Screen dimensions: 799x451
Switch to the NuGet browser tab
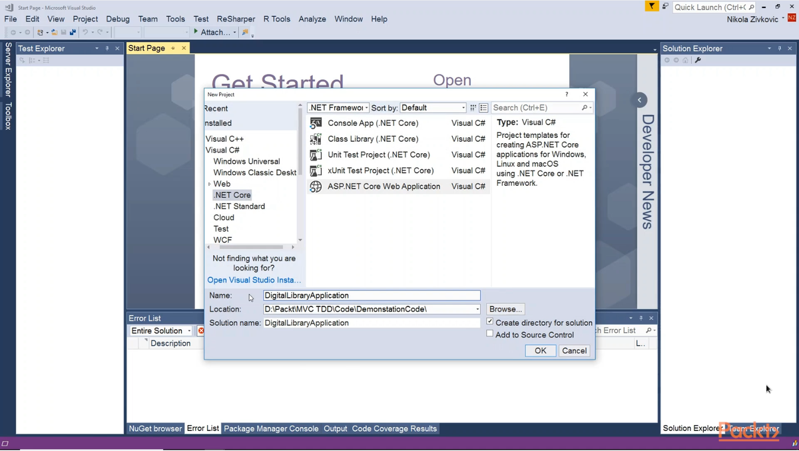pyautogui.click(x=155, y=429)
